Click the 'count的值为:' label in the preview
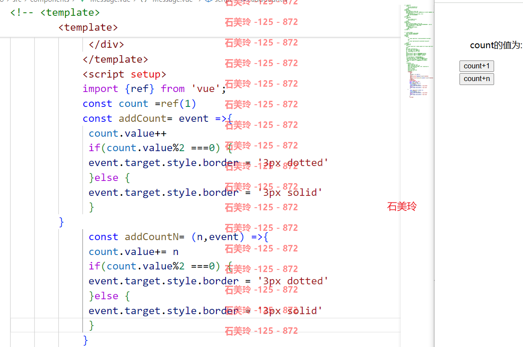523x347 pixels. [x=496, y=46]
